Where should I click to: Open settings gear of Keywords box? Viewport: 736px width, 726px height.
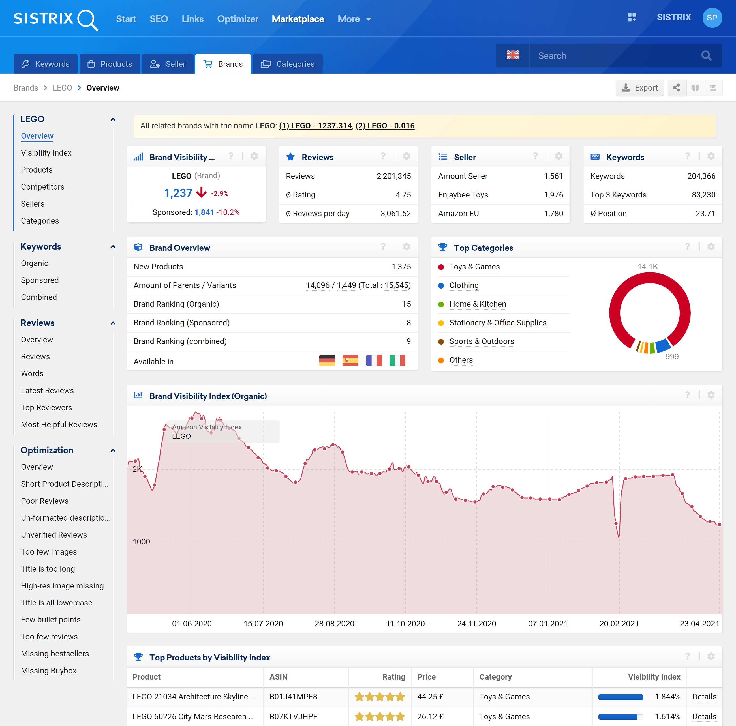711,156
